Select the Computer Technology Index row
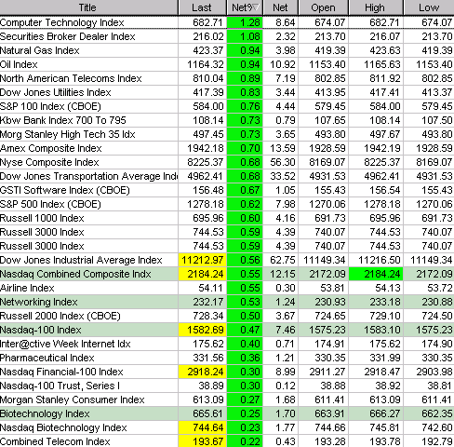Screen dimensions: 454x447 pos(227,22)
